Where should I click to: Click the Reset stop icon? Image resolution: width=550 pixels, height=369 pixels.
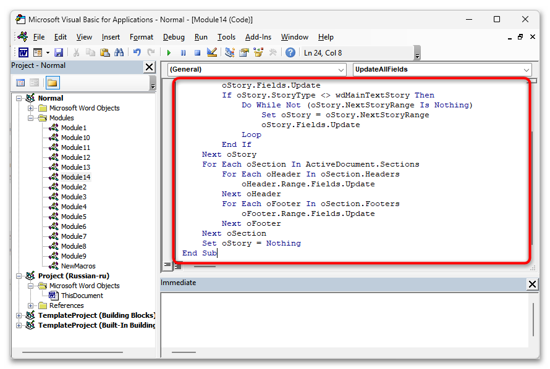198,53
